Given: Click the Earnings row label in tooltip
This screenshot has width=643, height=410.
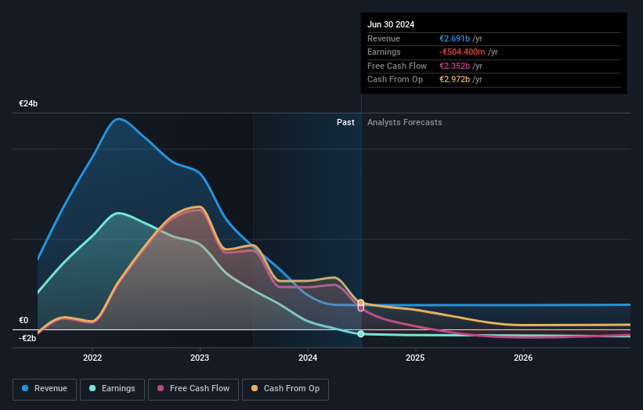Looking at the screenshot, I should pos(384,52).
